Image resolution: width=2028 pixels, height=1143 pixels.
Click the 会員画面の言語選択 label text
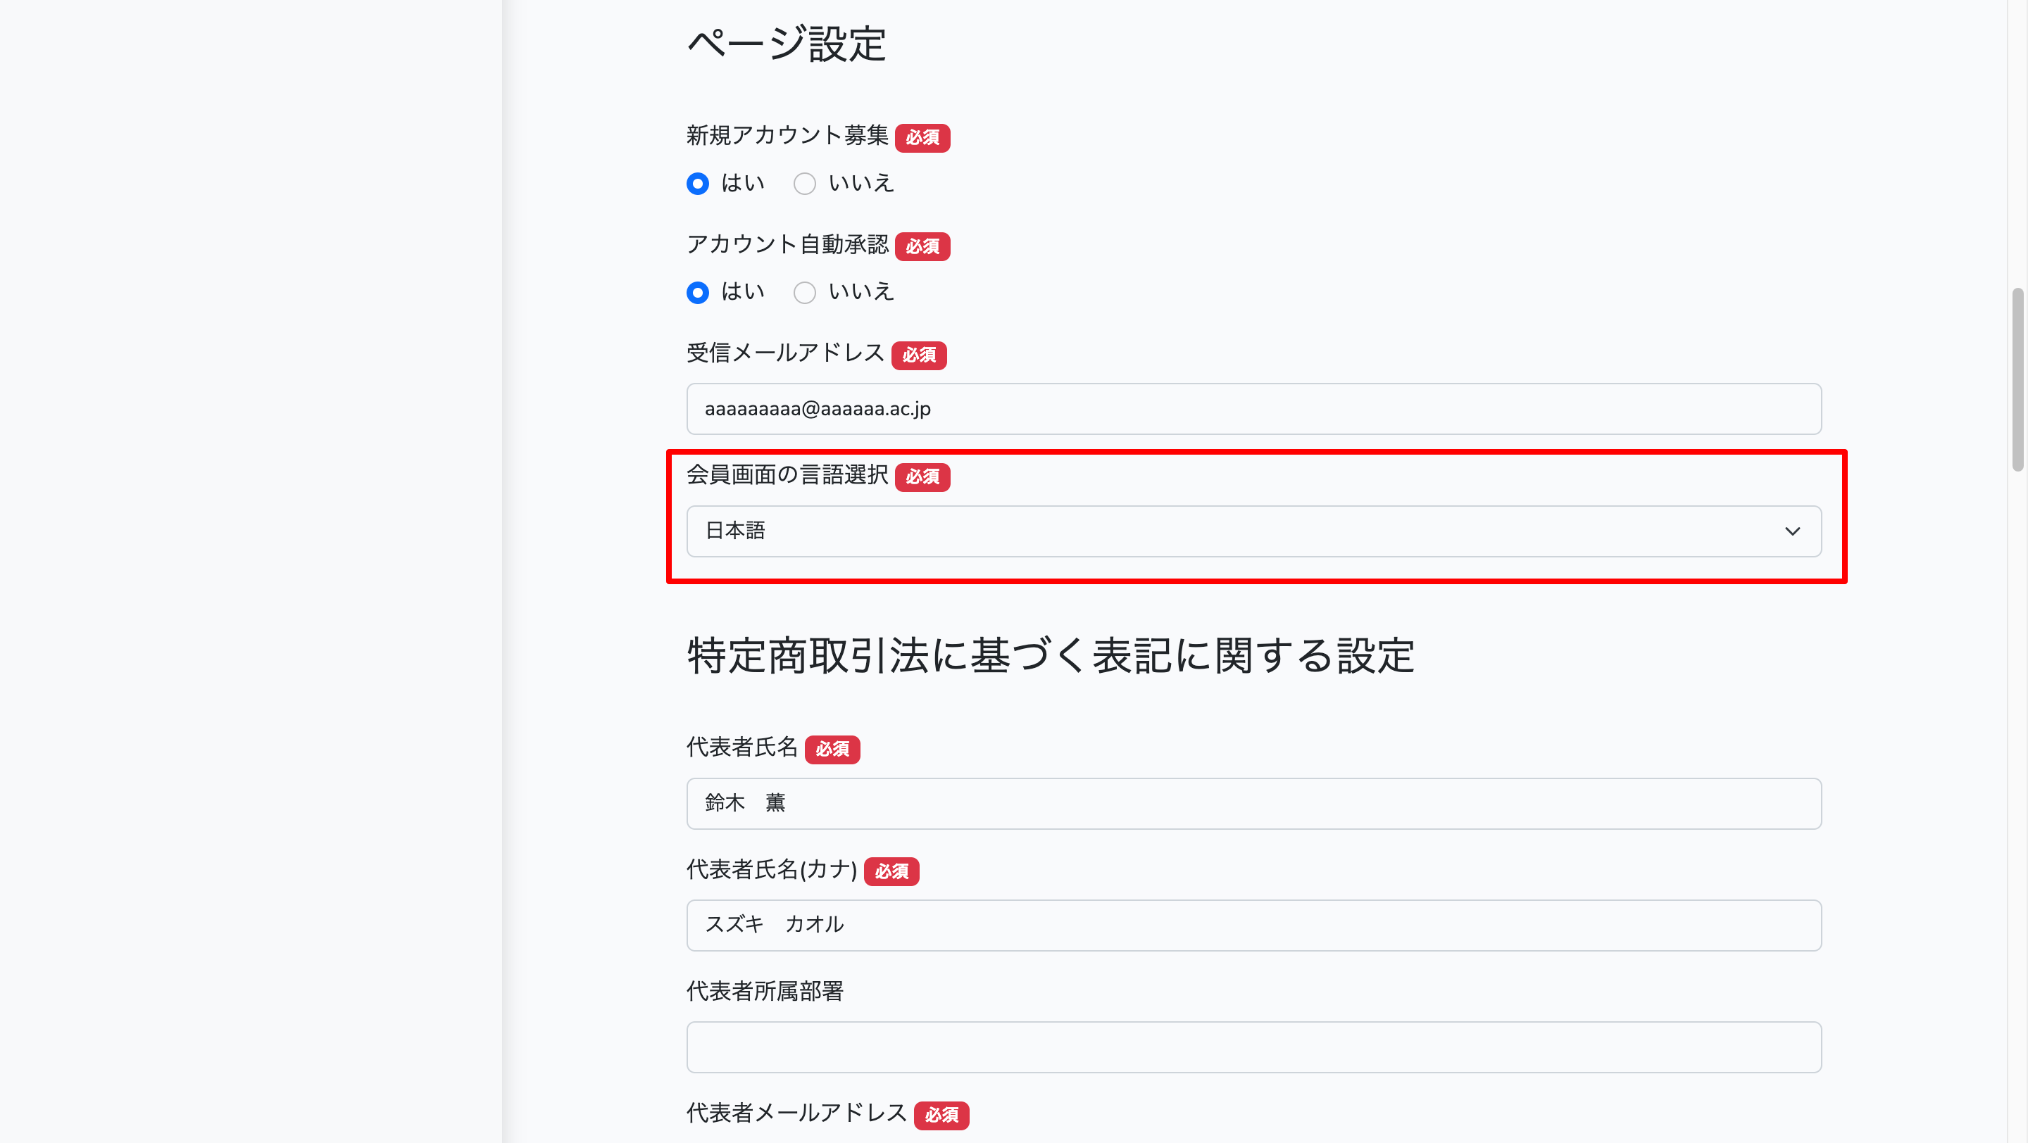coord(787,475)
